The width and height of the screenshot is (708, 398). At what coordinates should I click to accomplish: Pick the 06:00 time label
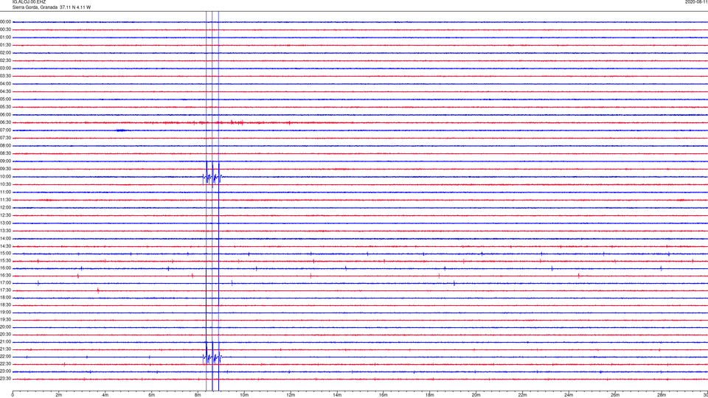(5, 115)
